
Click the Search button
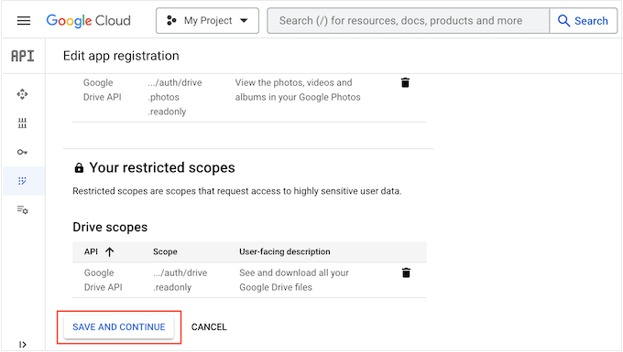coord(584,21)
